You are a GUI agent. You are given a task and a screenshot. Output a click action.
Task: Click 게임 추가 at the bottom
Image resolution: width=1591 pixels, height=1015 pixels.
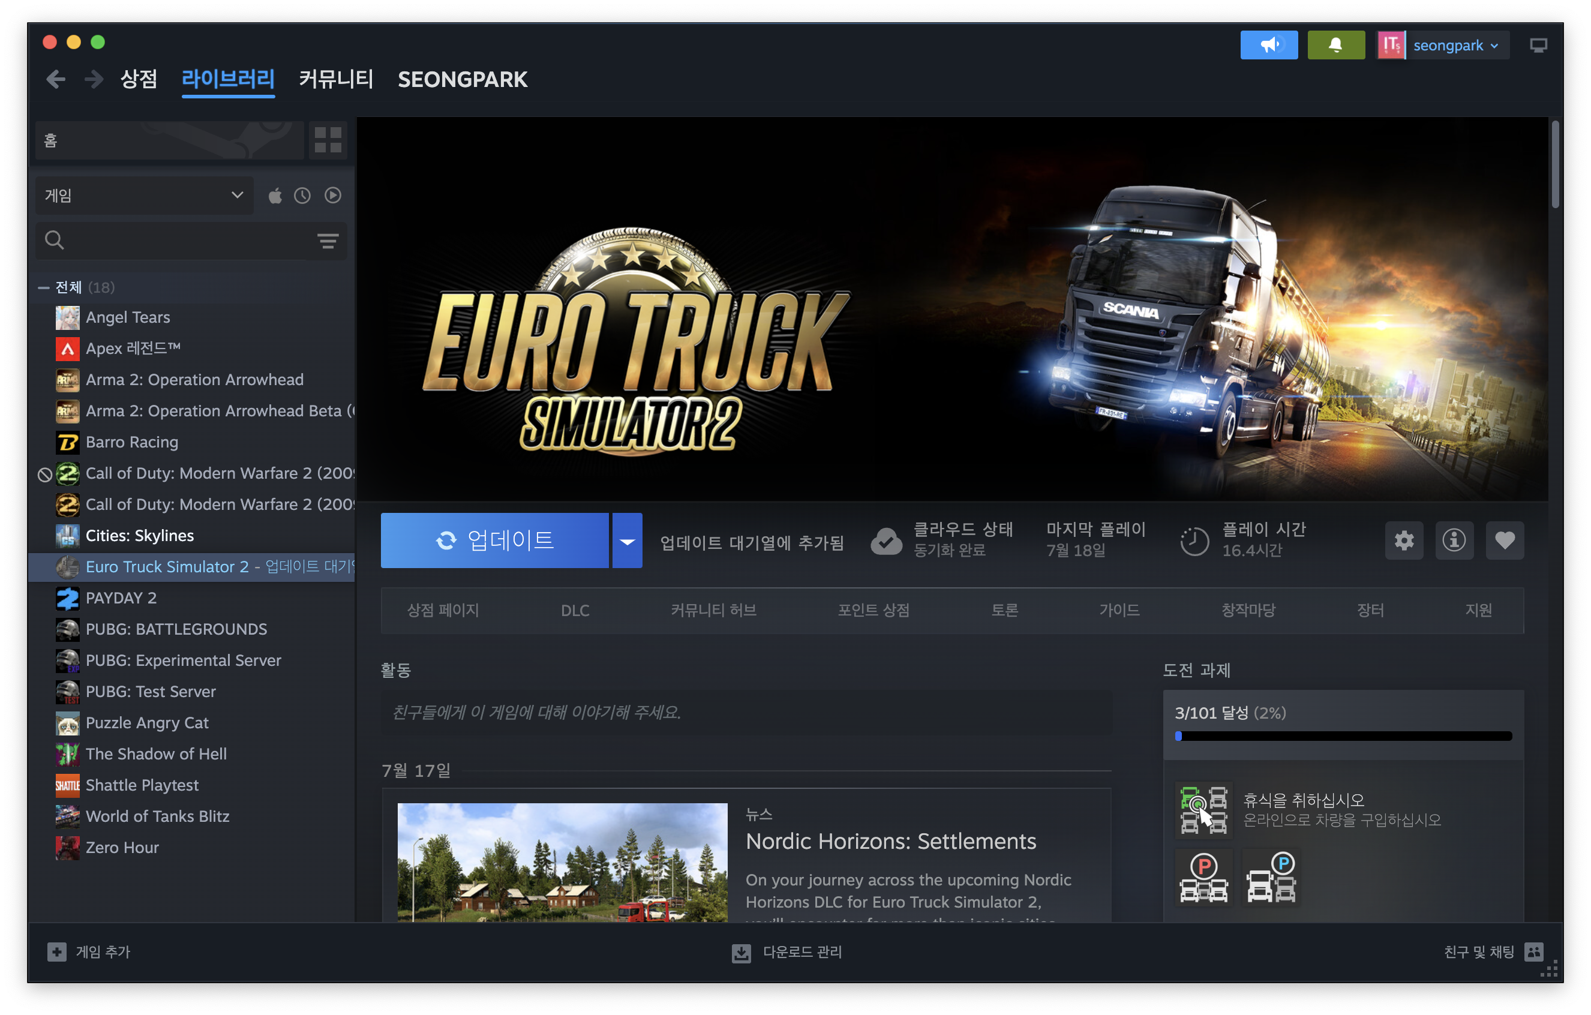pos(89,952)
